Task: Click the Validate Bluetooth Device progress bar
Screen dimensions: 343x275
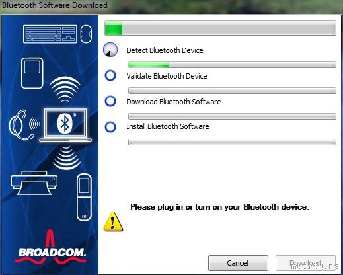Action: tap(232, 91)
